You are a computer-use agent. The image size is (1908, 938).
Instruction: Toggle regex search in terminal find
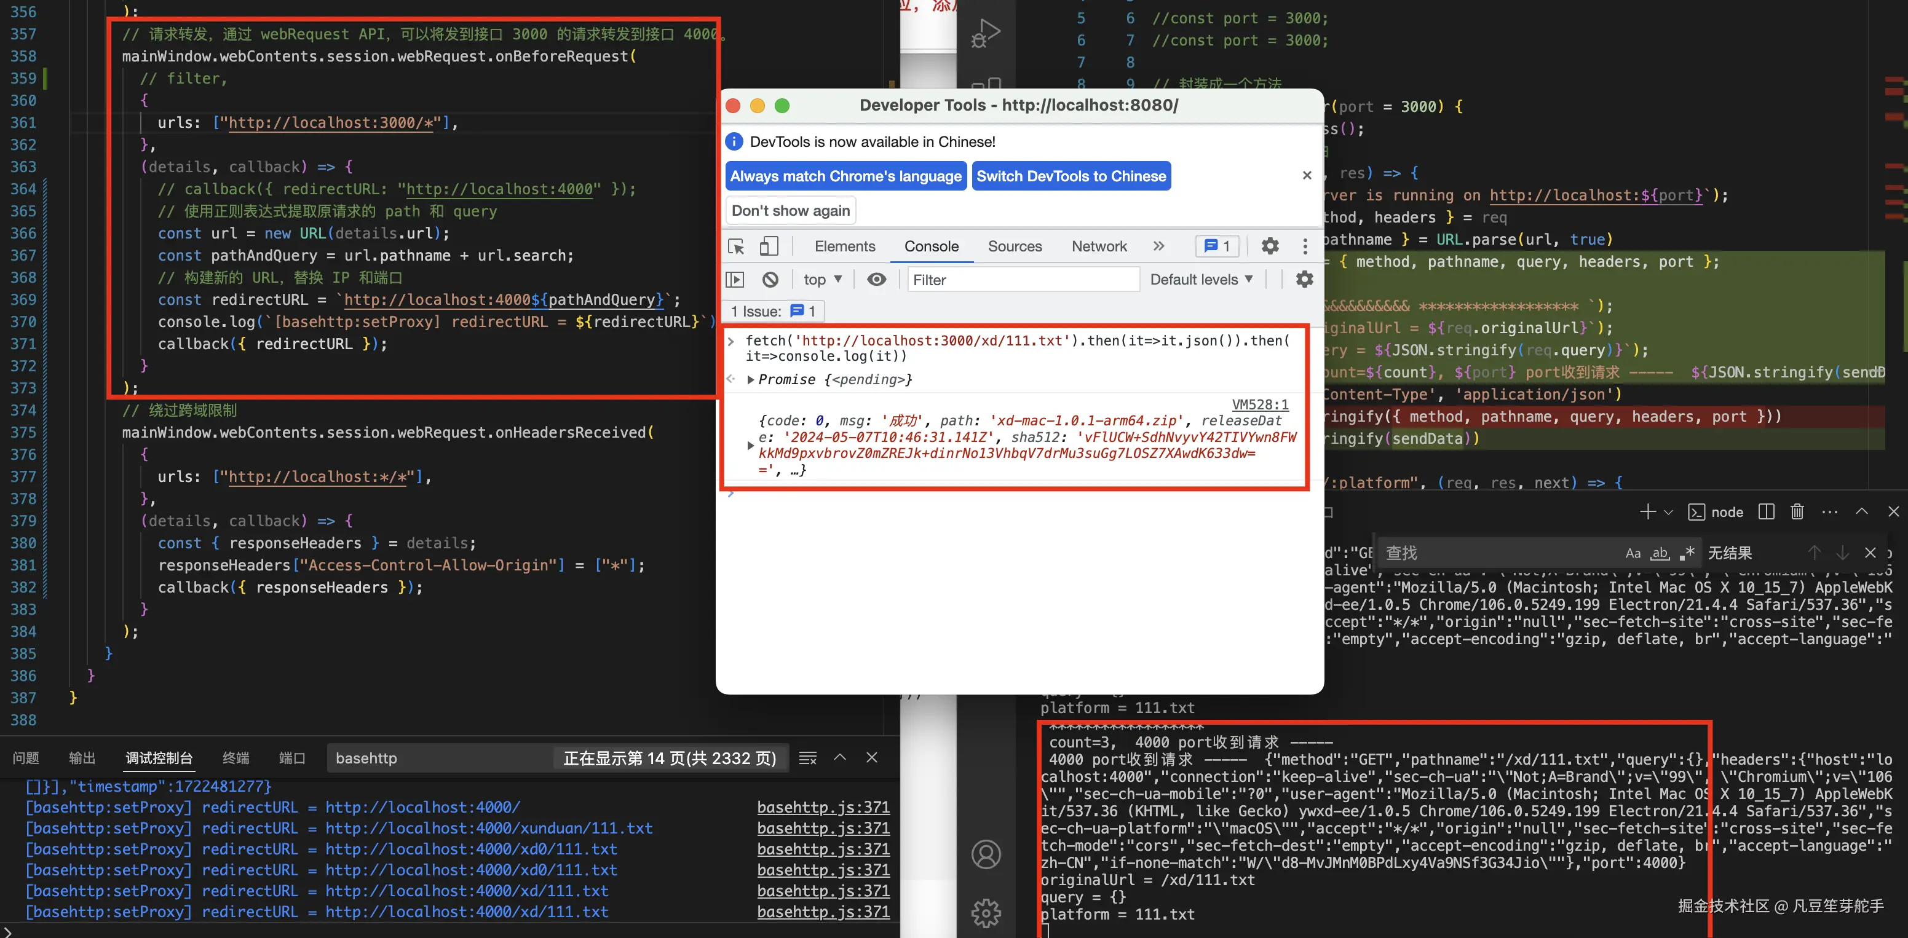(x=1687, y=553)
